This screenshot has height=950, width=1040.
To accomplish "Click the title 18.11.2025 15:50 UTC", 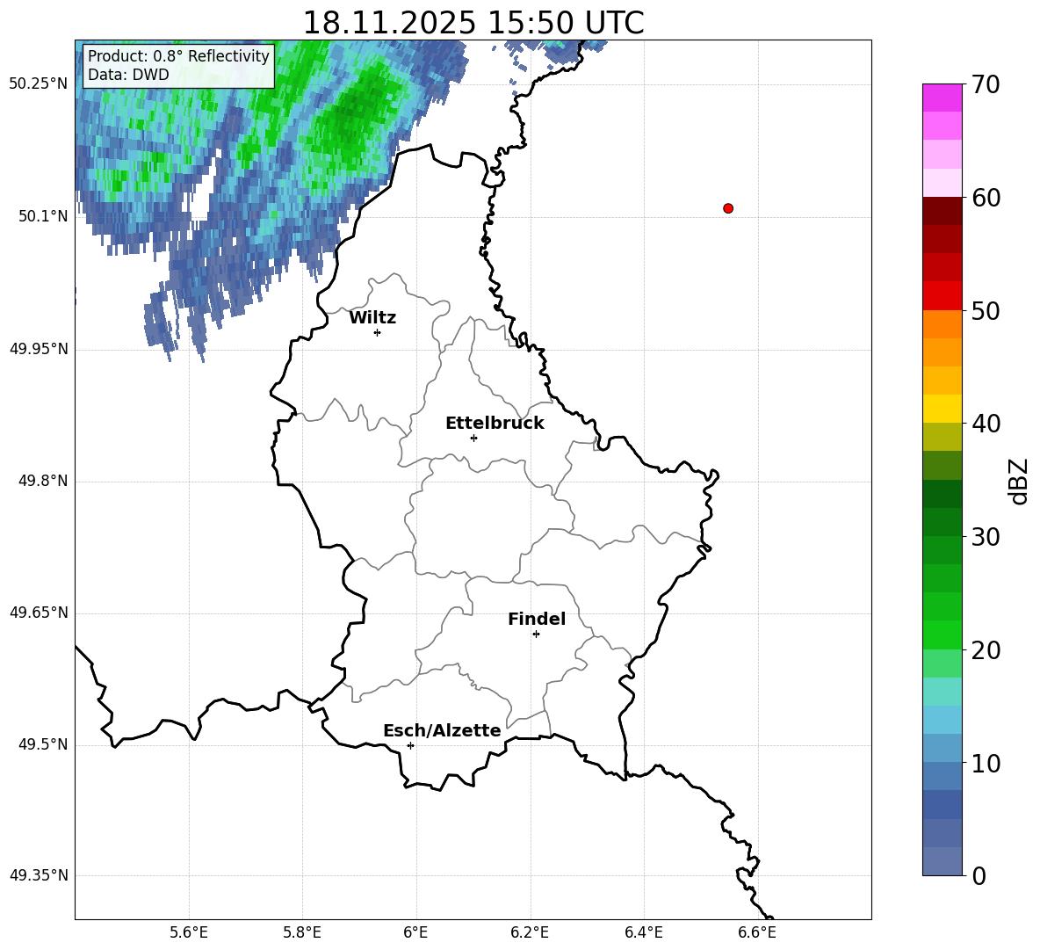I will coord(473,23).
